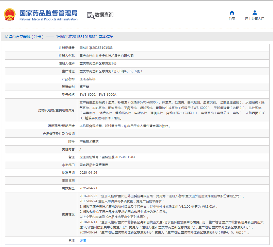The image size is (273, 247).
Task: Open the 首页 text label
Action: pyautogui.click(x=232, y=19)
